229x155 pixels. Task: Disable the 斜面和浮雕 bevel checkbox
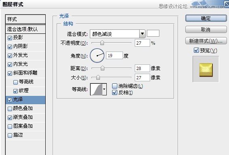point(10,74)
